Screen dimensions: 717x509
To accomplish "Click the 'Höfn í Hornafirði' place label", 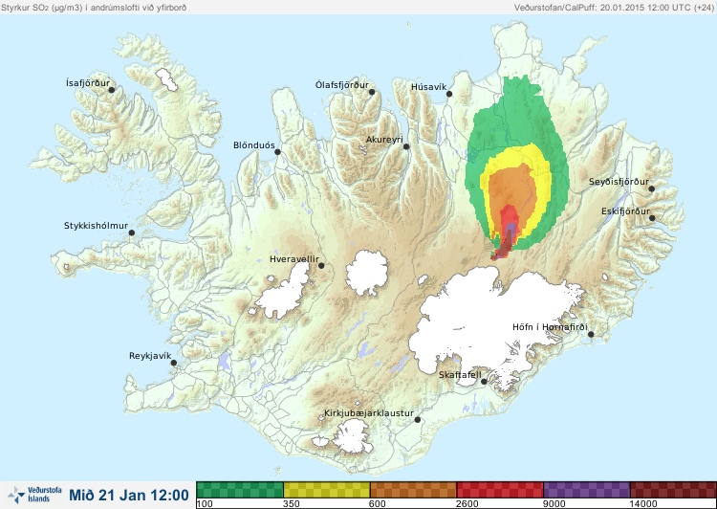I will [x=550, y=327].
